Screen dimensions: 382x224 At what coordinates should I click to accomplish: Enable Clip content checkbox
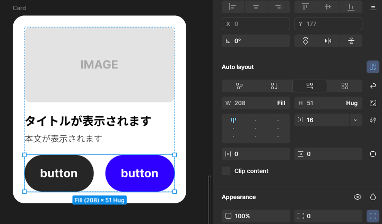tap(226, 171)
